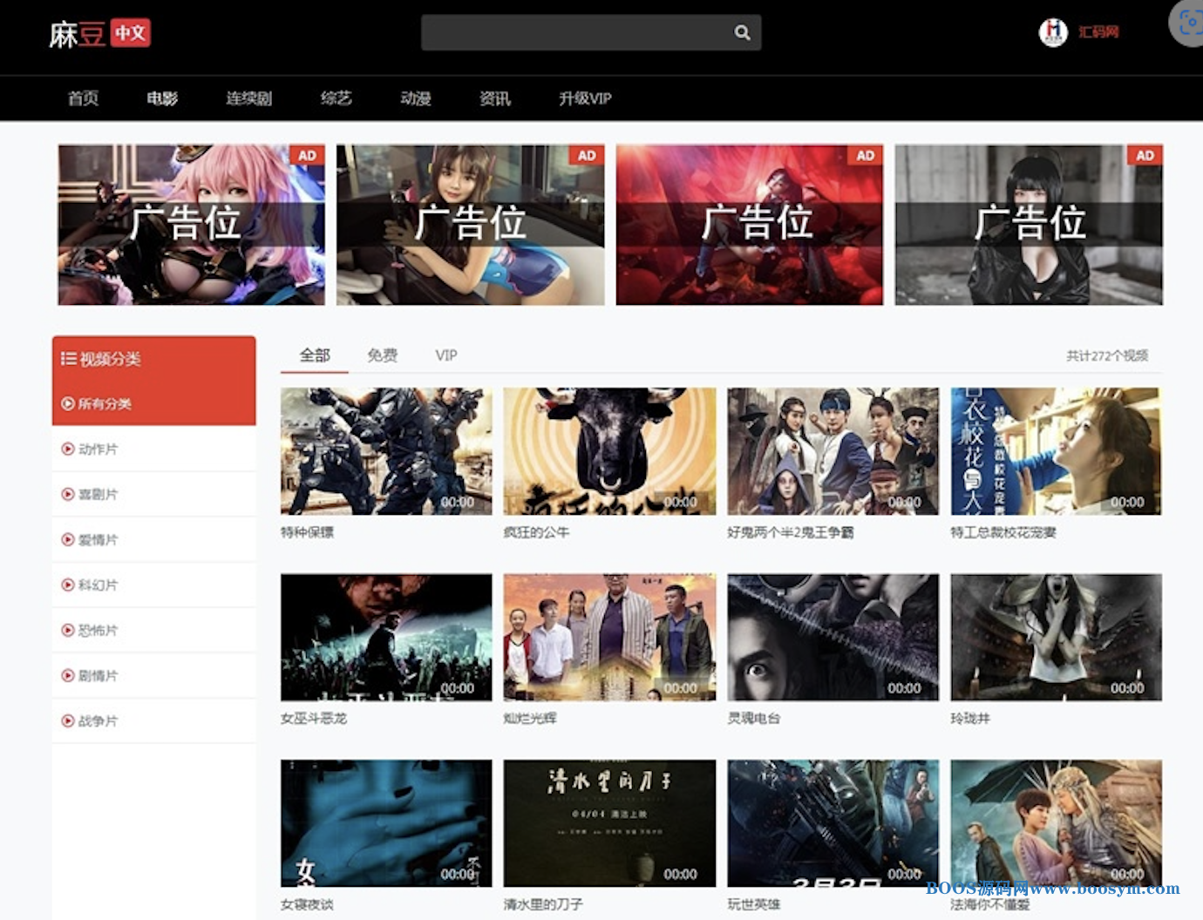
Task: Open the 清水里的刀子 video thumbnail
Action: (x=609, y=823)
